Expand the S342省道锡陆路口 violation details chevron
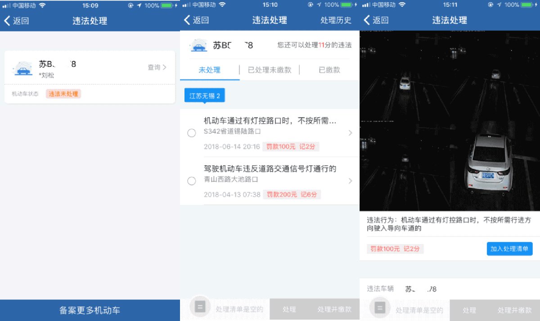 tap(351, 133)
